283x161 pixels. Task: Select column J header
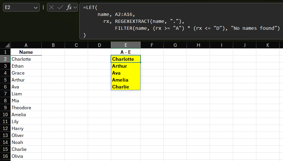pyautogui.click(x=244, y=45)
